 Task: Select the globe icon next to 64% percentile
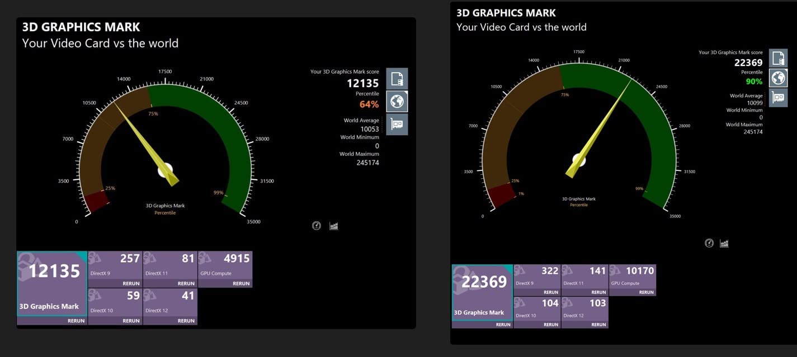click(397, 102)
